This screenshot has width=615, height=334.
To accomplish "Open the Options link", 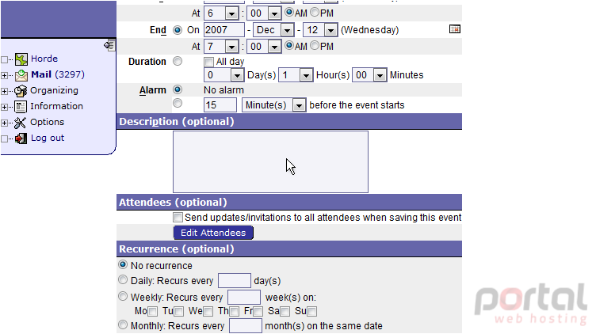I will coord(47,122).
